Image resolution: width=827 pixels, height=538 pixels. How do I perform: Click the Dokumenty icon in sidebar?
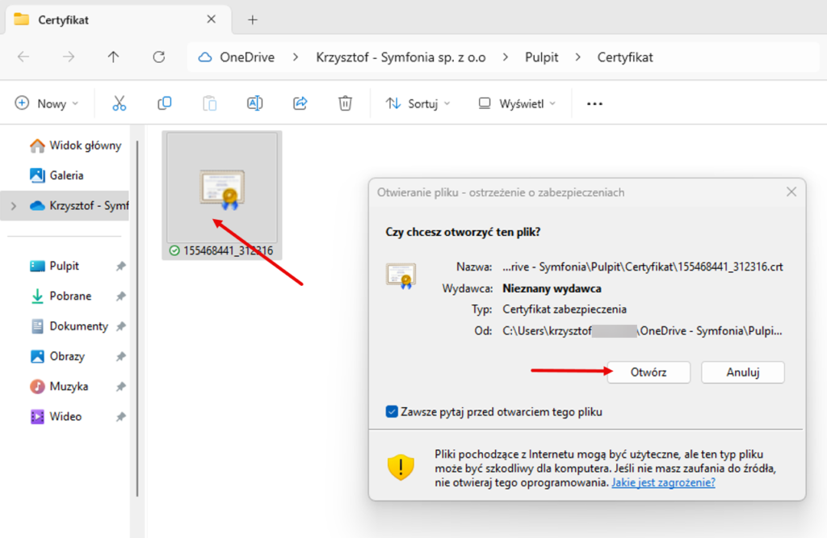coord(37,326)
